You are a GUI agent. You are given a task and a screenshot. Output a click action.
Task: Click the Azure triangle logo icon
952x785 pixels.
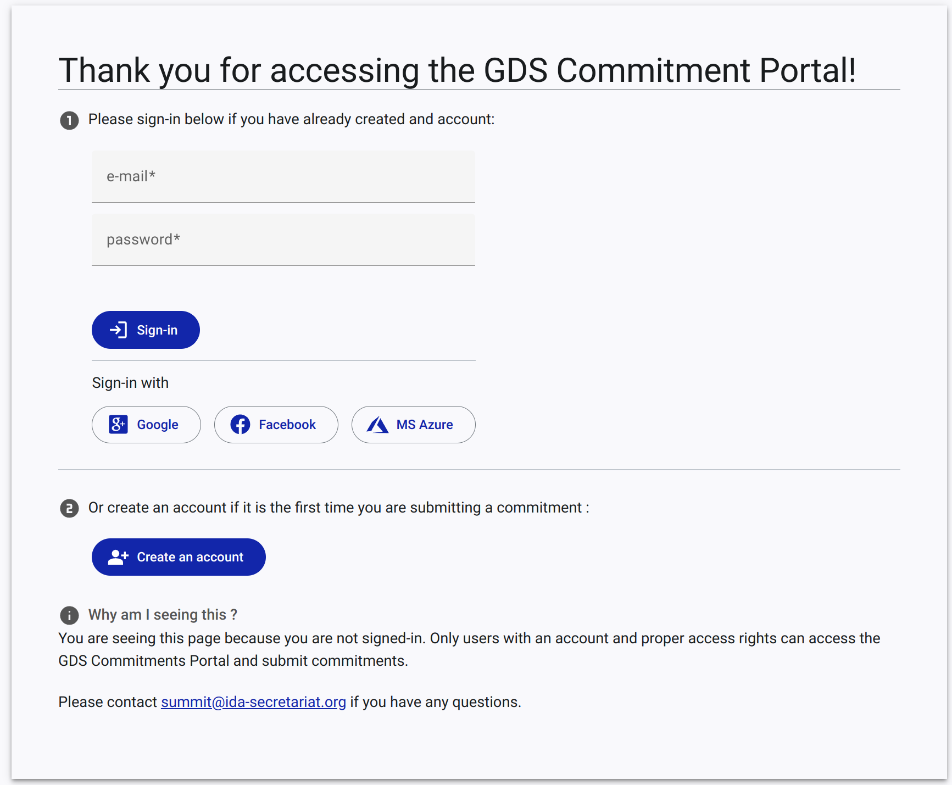(x=377, y=425)
